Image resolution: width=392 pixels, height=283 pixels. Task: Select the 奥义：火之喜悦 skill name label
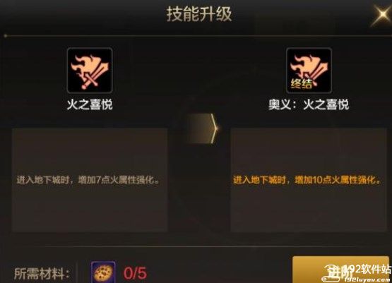pos(309,104)
